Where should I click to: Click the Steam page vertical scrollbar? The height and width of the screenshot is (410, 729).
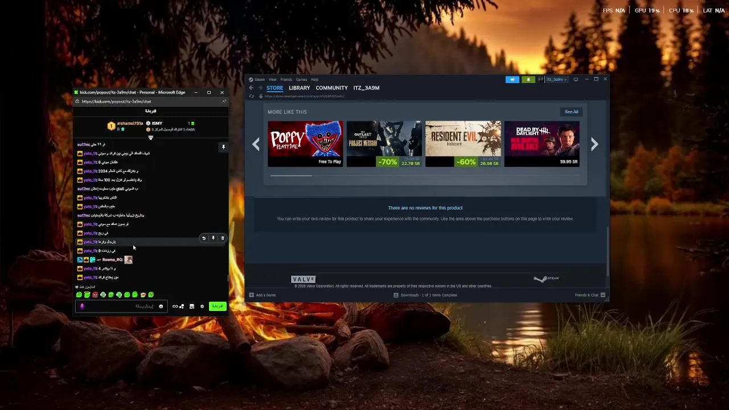tap(608, 251)
